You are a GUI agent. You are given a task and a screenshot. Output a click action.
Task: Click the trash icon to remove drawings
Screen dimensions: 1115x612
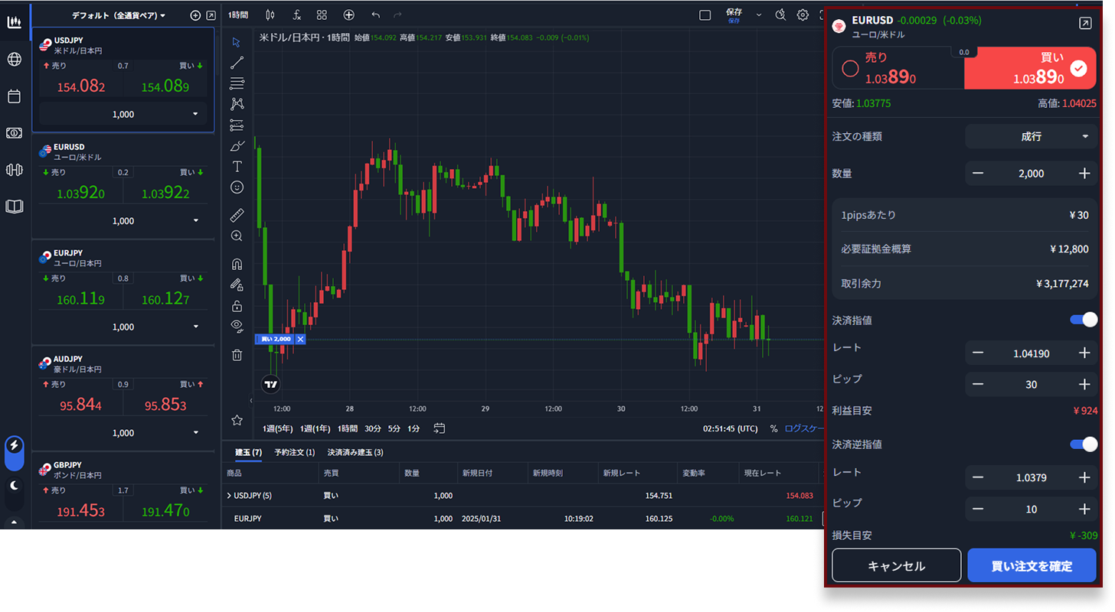click(237, 354)
